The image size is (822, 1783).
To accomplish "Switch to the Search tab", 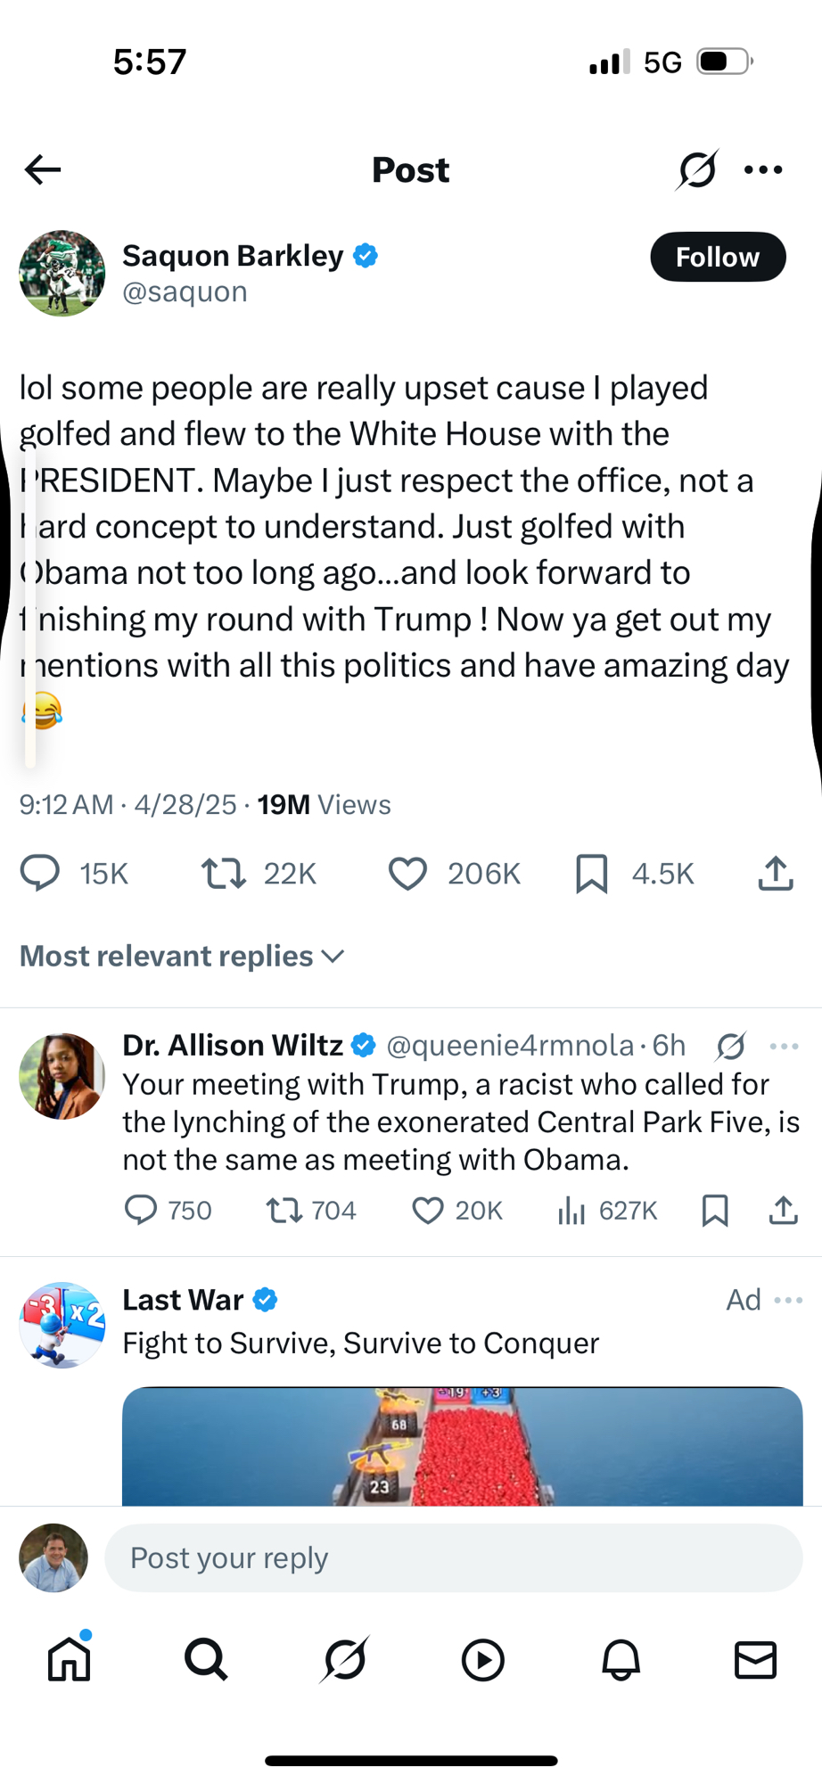I will point(206,1660).
